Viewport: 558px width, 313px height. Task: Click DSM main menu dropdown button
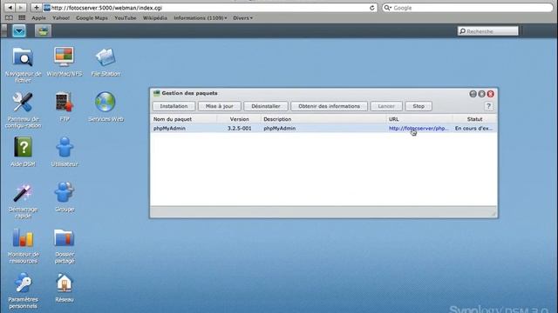point(19,31)
